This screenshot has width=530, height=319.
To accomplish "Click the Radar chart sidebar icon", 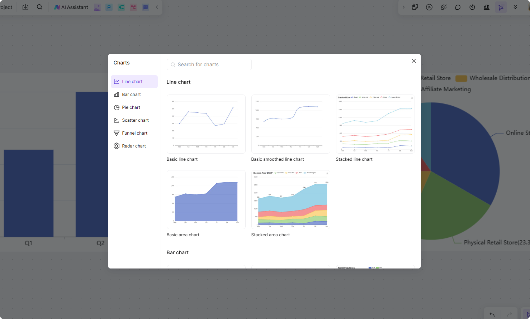I will pos(117,146).
